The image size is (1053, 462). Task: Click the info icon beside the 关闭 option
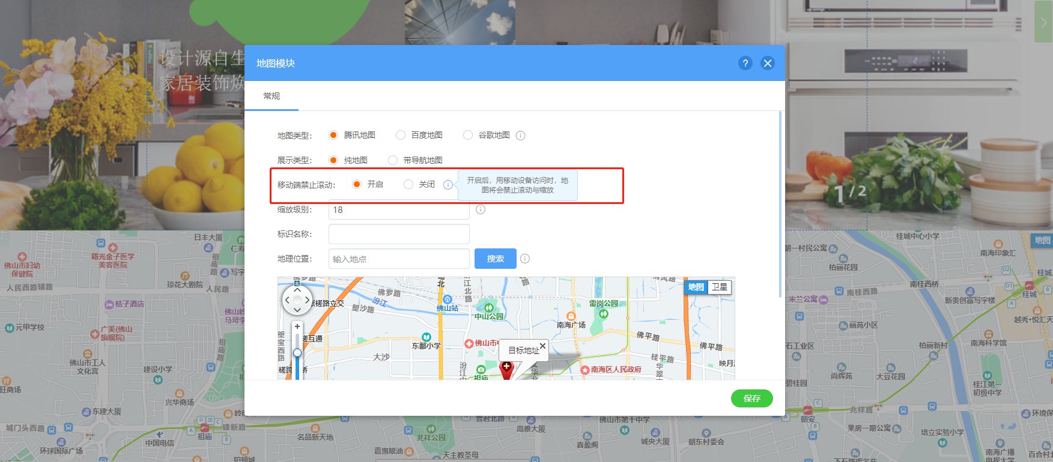click(448, 185)
